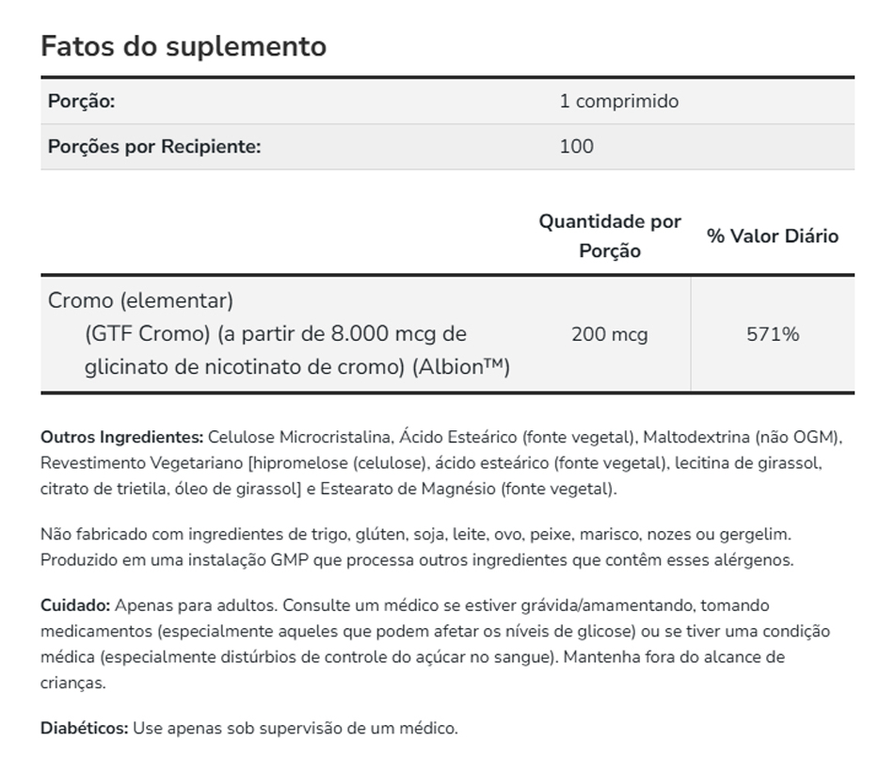Click the "Quantidade por Porção" column header
This screenshot has height=773, width=896.
click(x=609, y=236)
